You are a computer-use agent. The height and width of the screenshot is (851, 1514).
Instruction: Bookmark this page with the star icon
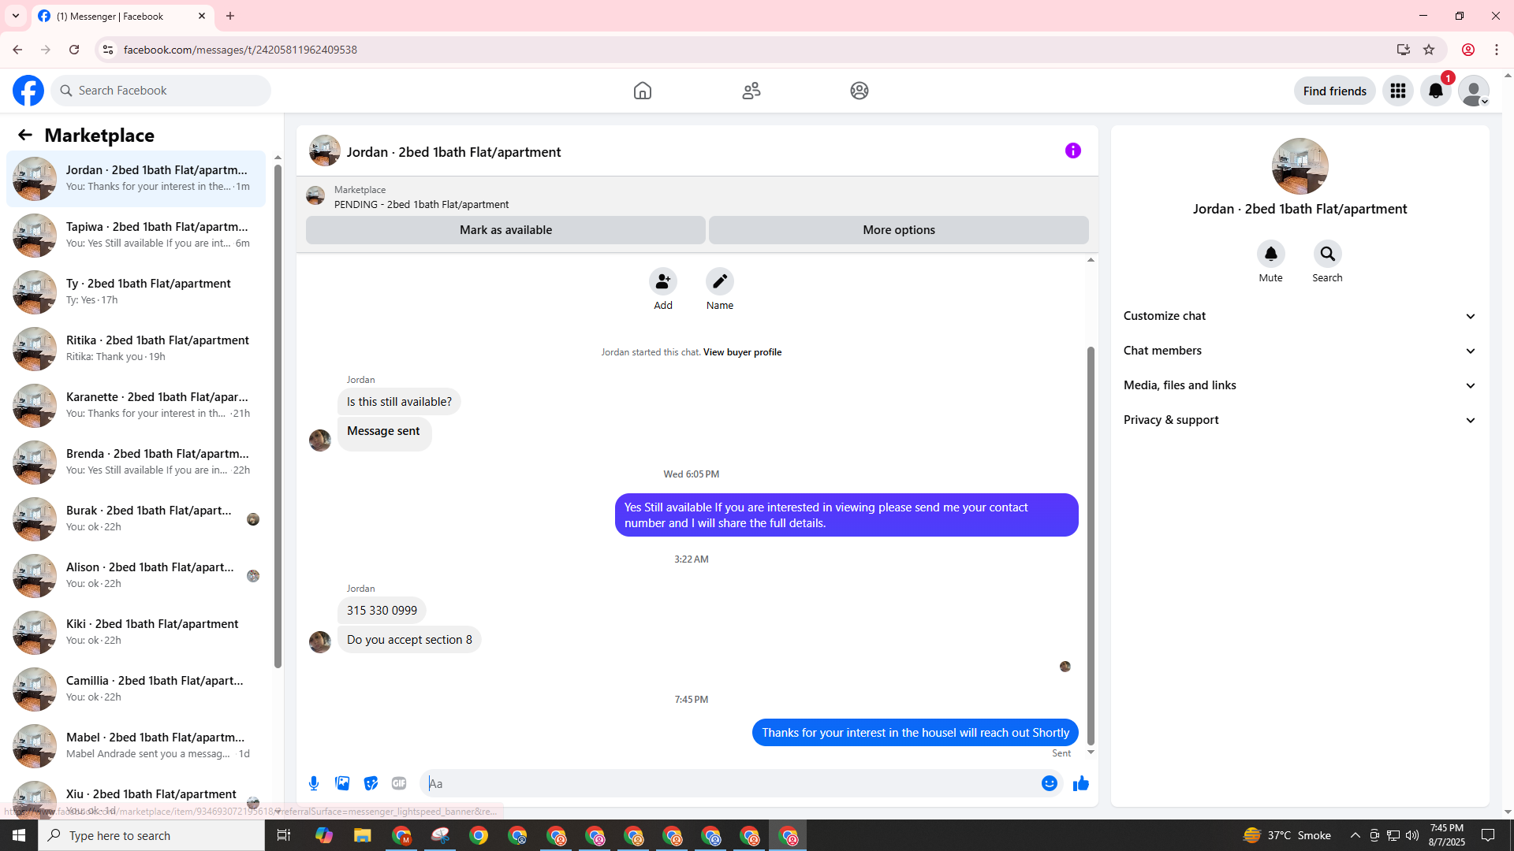1429,50
